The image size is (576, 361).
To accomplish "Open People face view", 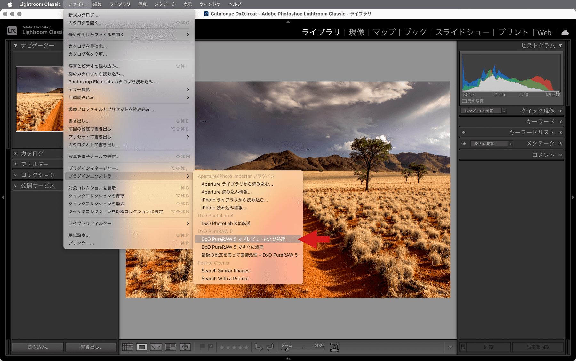I will pyautogui.click(x=185, y=347).
